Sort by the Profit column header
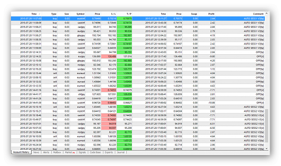Viewport: 281px width, 166px height. point(207,14)
